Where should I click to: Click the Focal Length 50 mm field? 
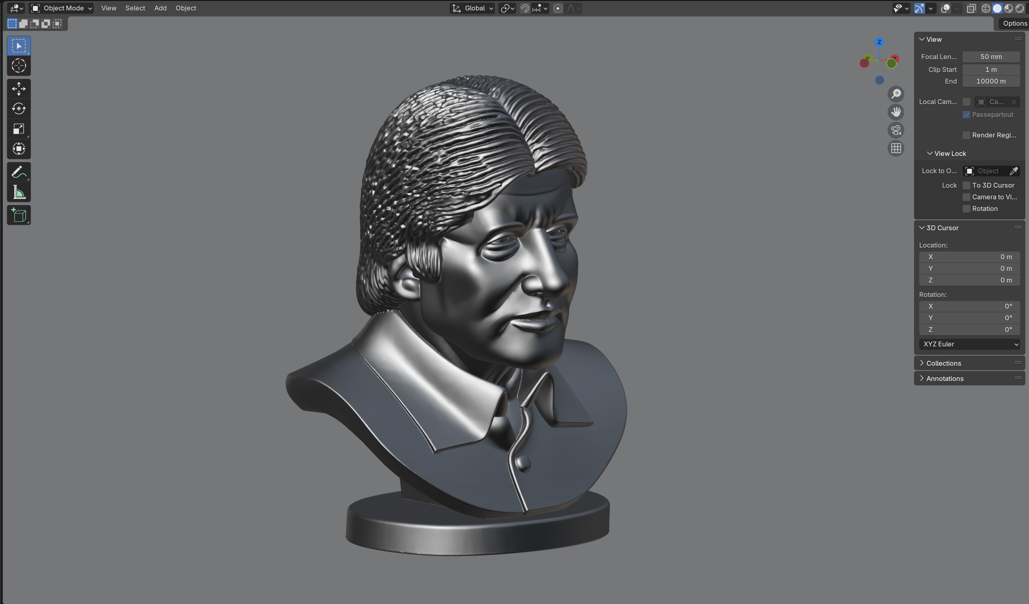pos(991,57)
